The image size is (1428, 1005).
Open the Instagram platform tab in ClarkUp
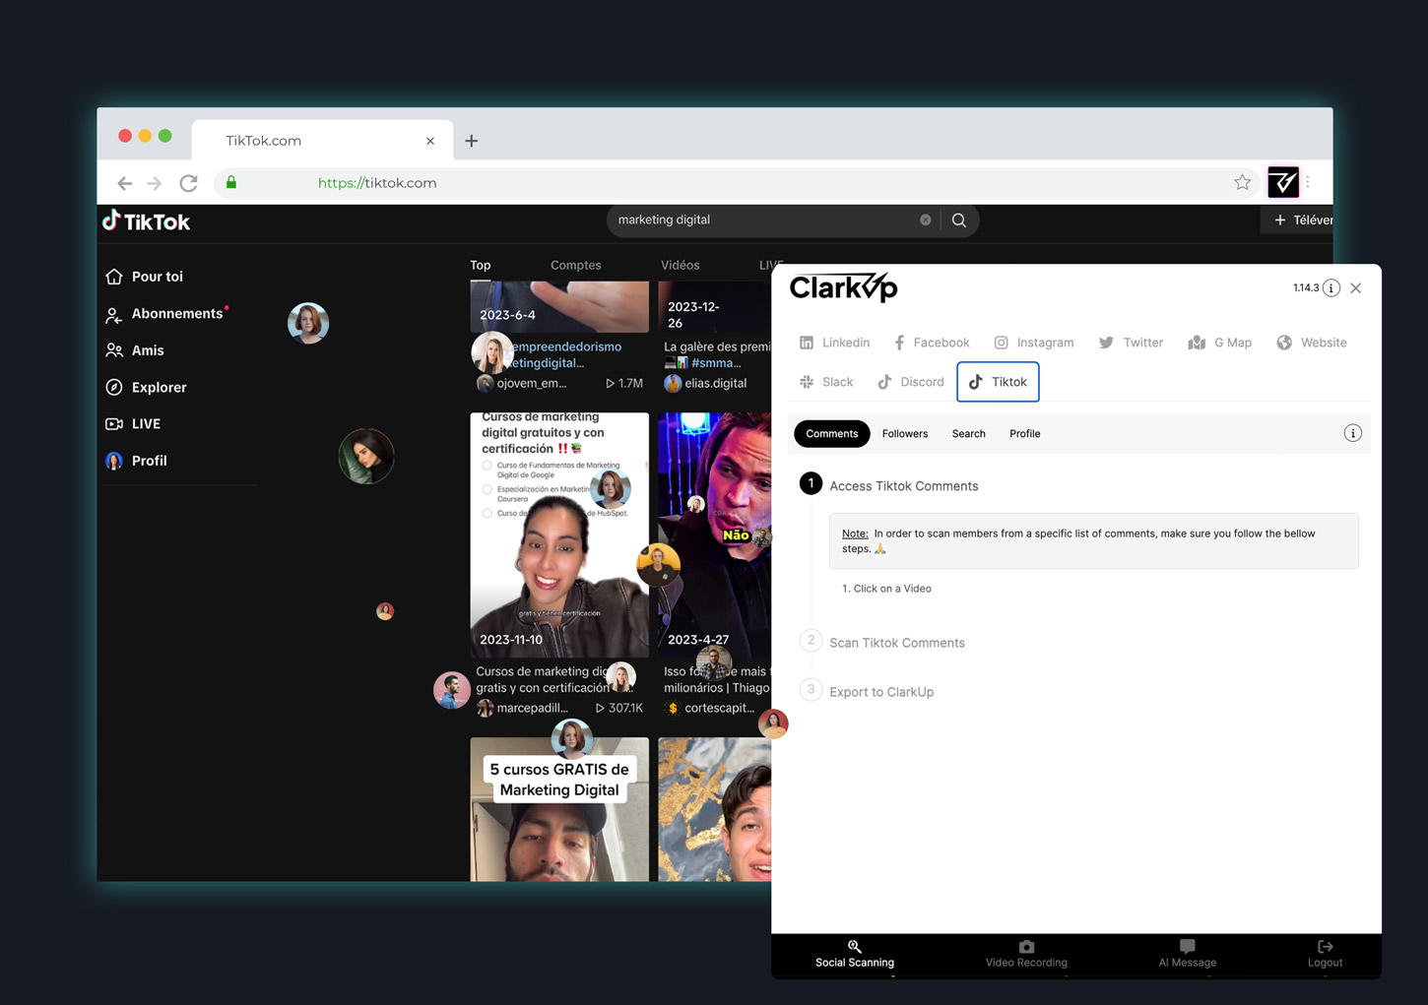pyautogui.click(x=1034, y=343)
